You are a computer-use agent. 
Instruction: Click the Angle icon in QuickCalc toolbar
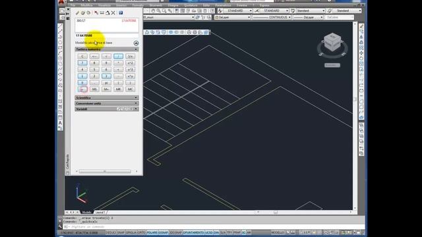coord(107,13)
